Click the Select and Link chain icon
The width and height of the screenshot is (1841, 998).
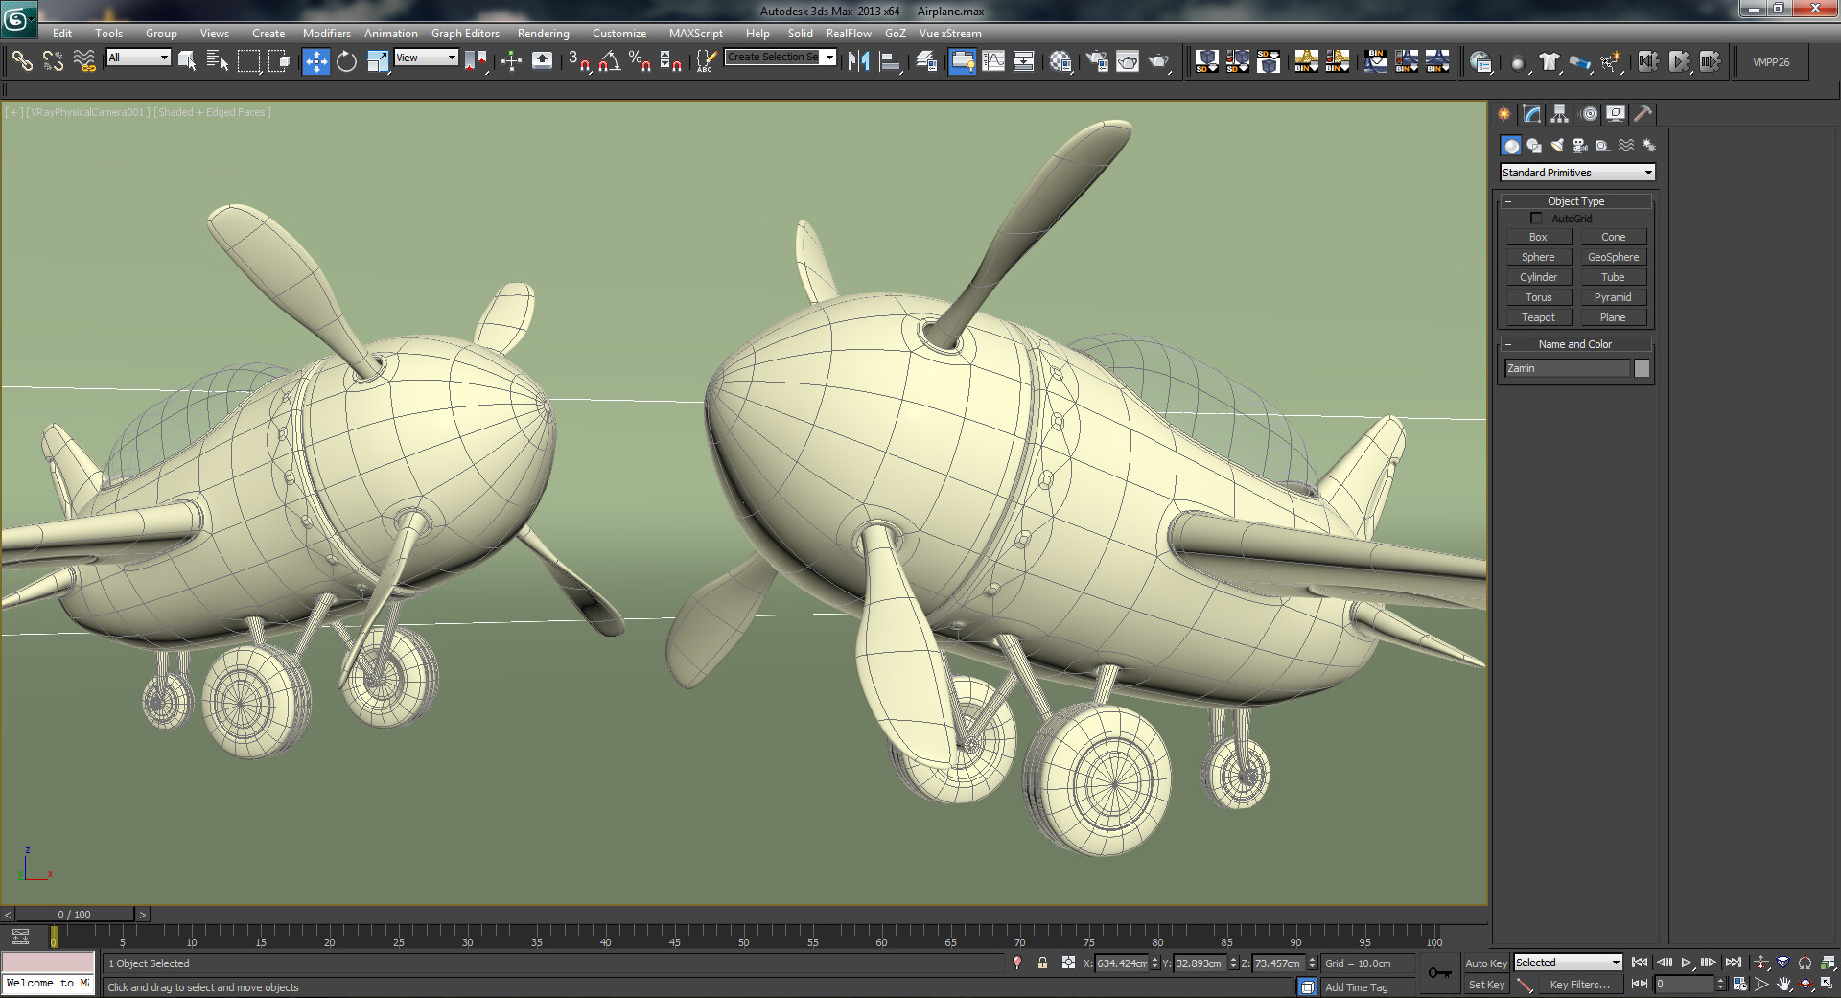point(21,62)
